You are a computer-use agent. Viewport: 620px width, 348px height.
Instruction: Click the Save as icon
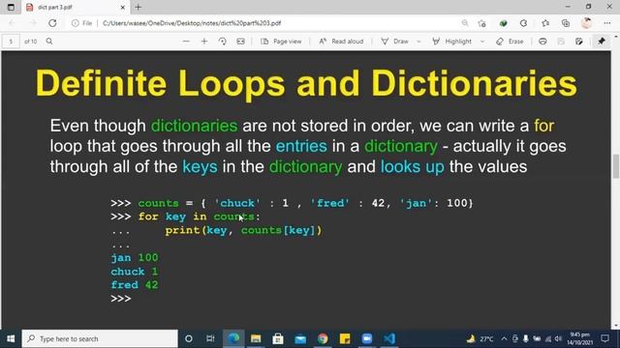pyautogui.click(x=579, y=41)
